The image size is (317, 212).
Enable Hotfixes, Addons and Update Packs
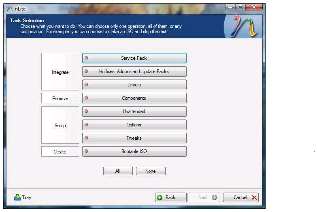[x=134, y=71]
